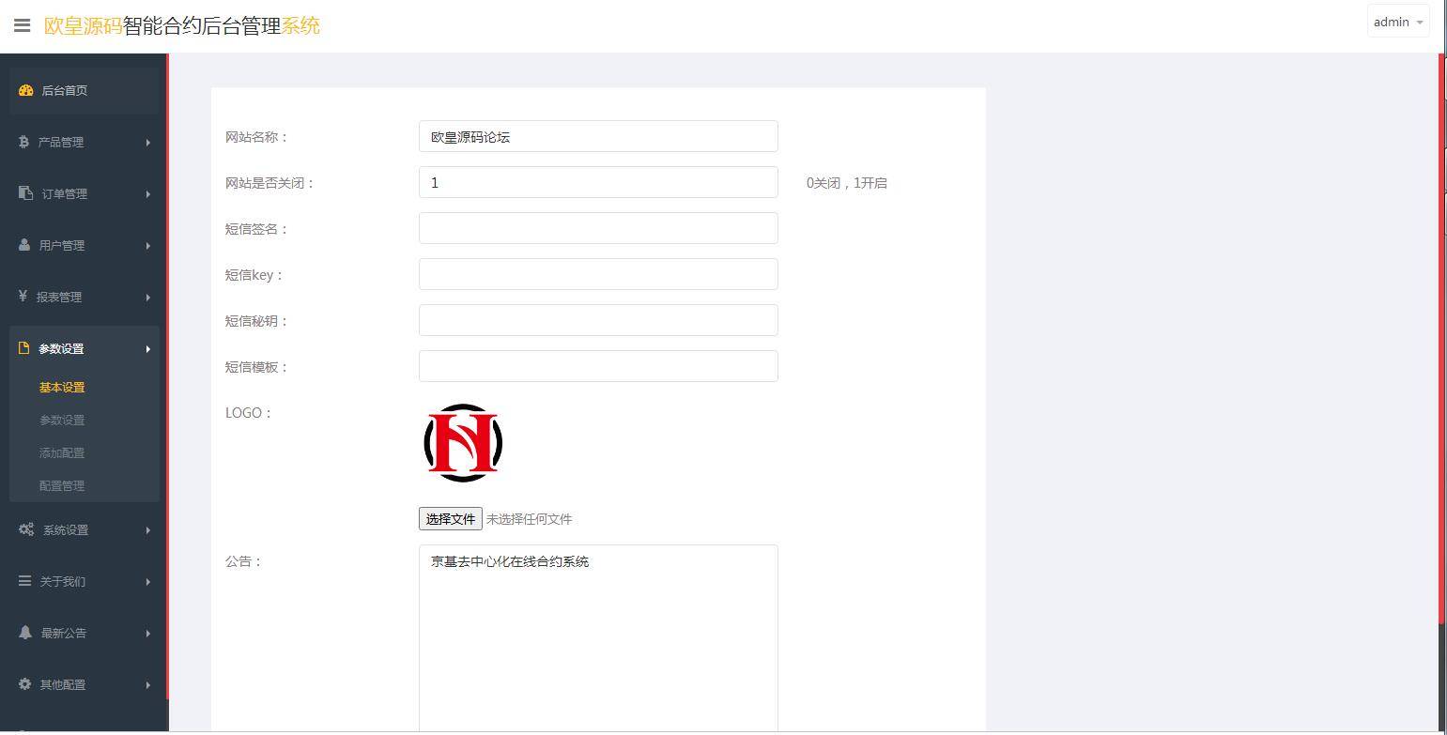
Task: Open the admin account dropdown
Action: point(1397,22)
